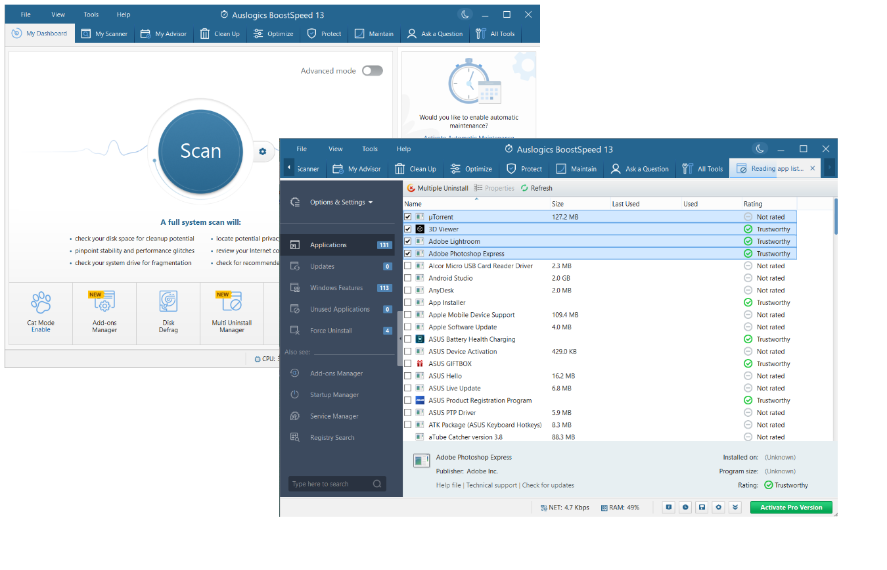This screenshot has width=887, height=570.
Task: Sort list by the Last Used column header
Action: tap(645, 204)
